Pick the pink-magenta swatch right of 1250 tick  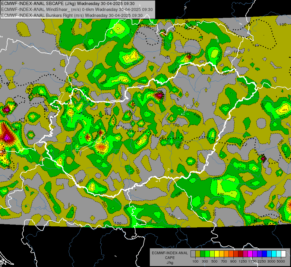(245, 254)
